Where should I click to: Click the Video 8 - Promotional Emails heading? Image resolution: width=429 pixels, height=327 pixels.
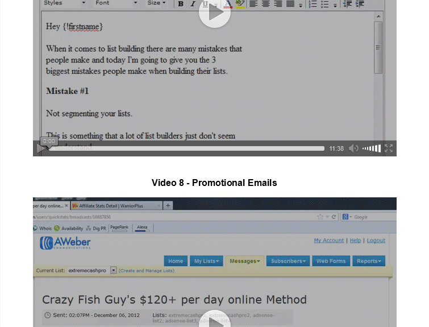click(215, 183)
